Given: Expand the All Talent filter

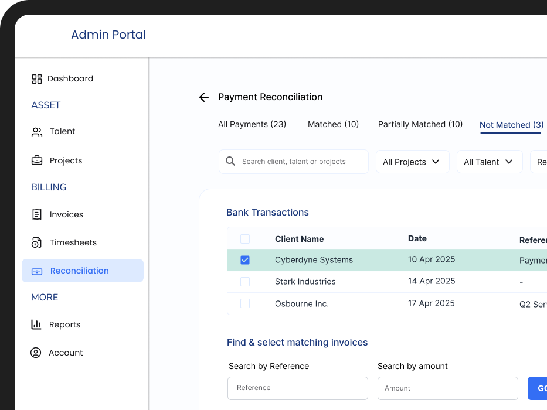Looking at the screenshot, I should point(489,161).
